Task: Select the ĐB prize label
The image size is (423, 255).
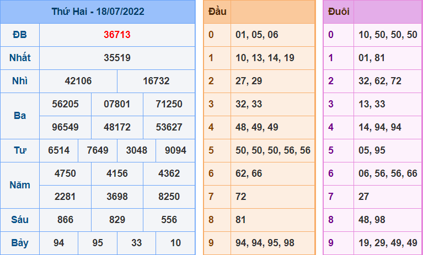Action: click(20, 35)
